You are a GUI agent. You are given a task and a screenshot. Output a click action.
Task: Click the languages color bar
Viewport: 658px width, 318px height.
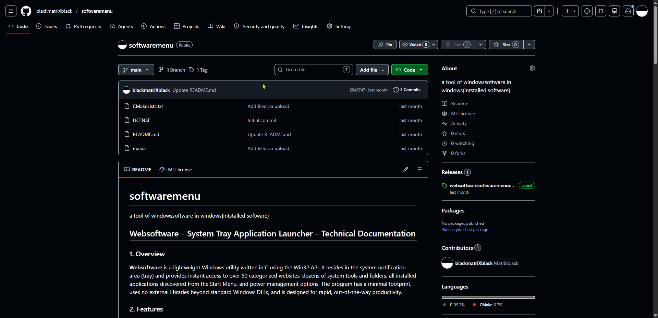pyautogui.click(x=488, y=297)
